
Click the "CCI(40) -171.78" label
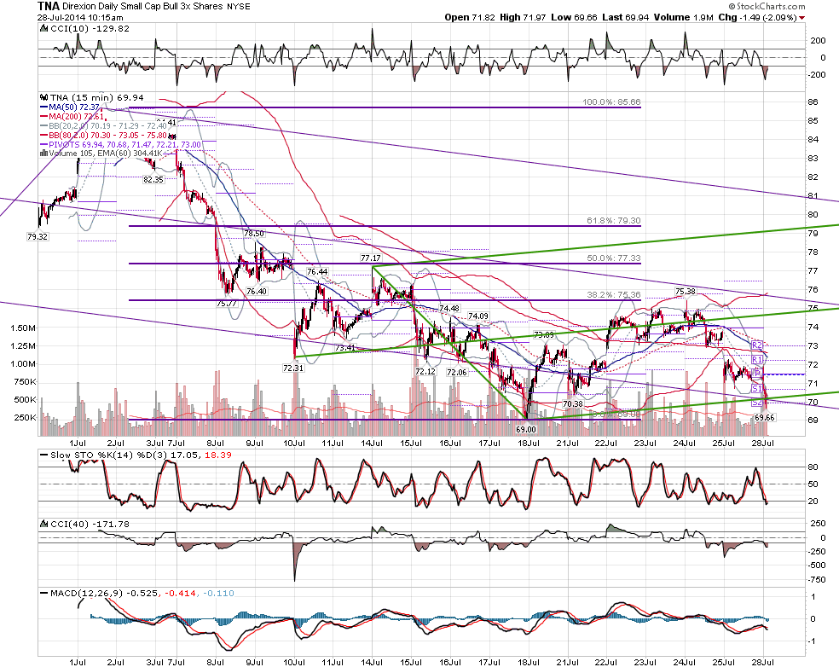pyautogui.click(x=90, y=524)
